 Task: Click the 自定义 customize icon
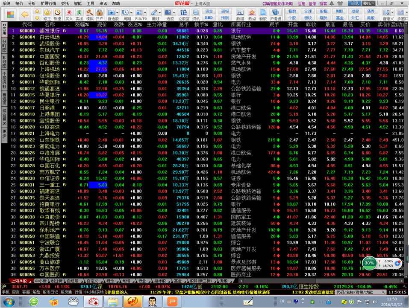(386, 12)
